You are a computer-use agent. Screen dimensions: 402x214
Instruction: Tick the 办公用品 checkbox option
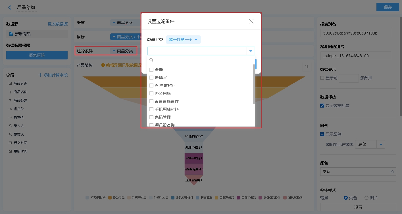coord(151,93)
